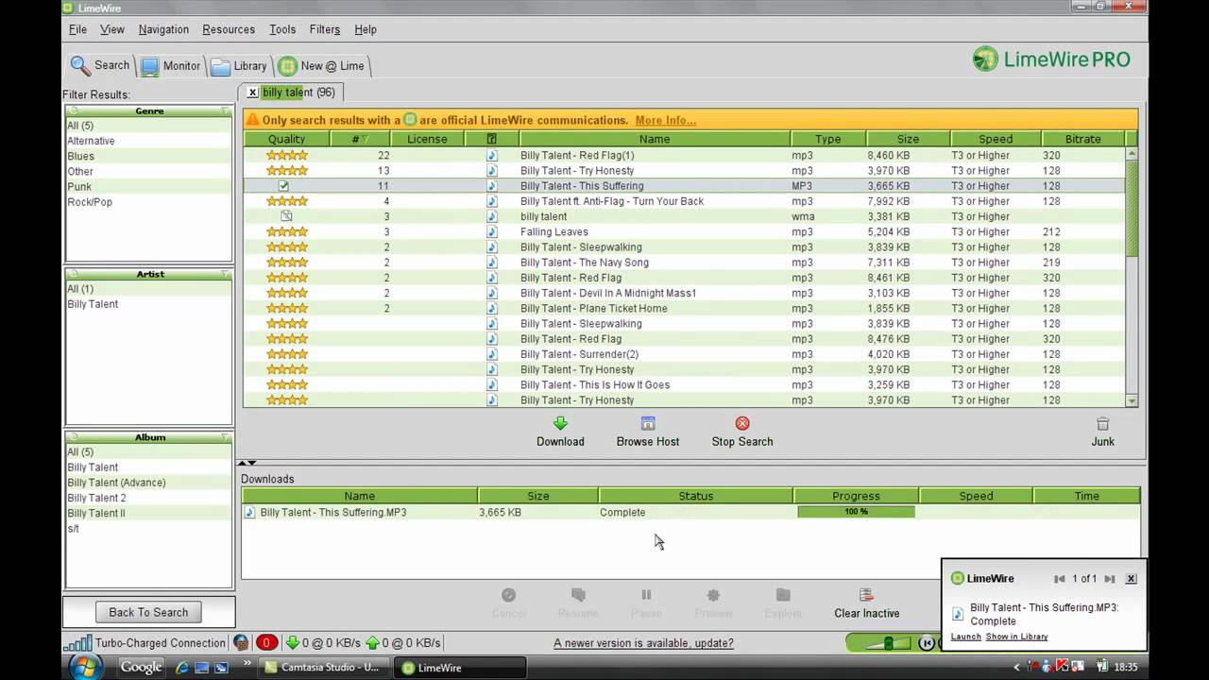The width and height of the screenshot is (1209, 680).
Task: Click the Resume download icon
Action: [x=578, y=595]
